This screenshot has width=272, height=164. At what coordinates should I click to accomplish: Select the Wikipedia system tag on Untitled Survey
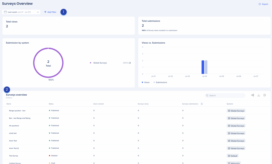(233, 163)
